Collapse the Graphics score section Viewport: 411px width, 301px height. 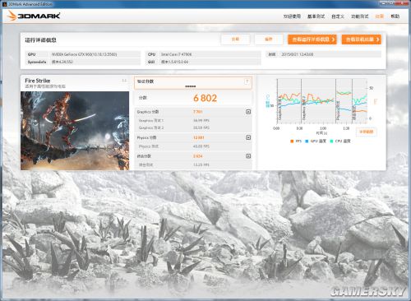248,112
